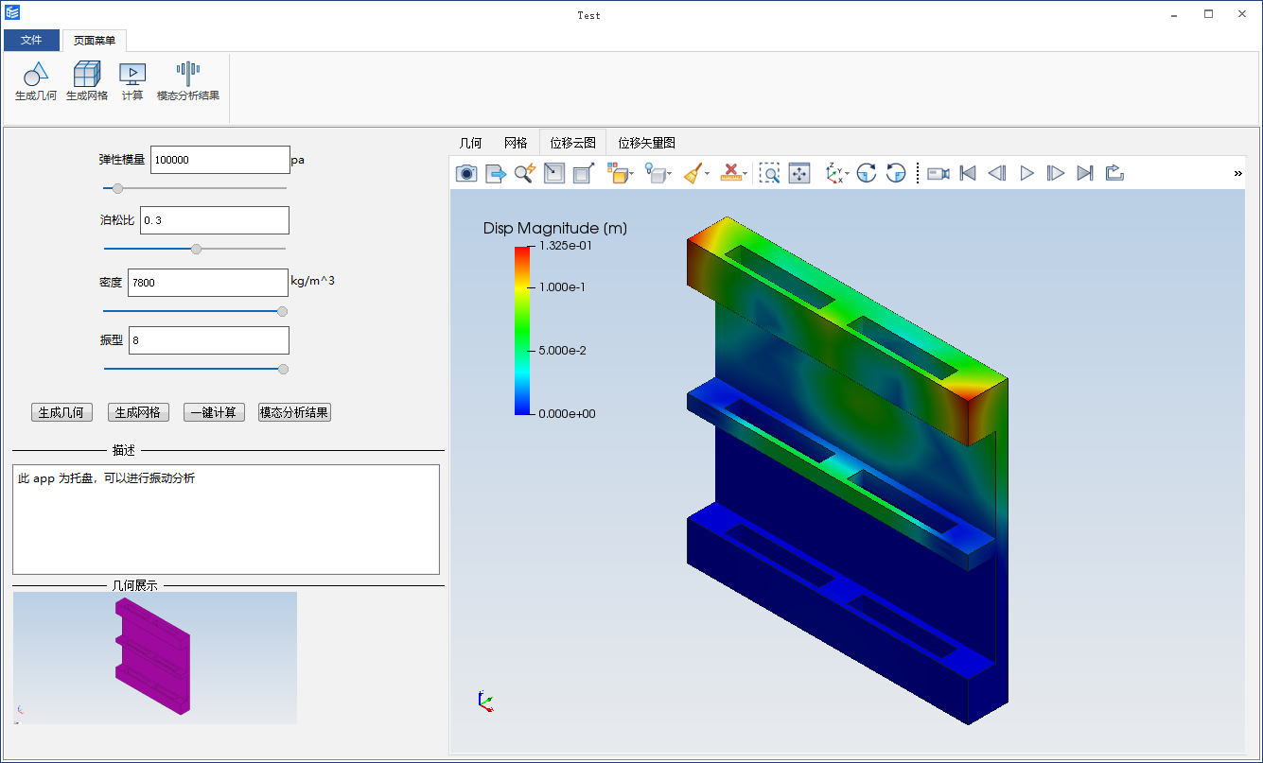Click the video camera record icon
The height and width of the screenshot is (763, 1263).
point(938,173)
